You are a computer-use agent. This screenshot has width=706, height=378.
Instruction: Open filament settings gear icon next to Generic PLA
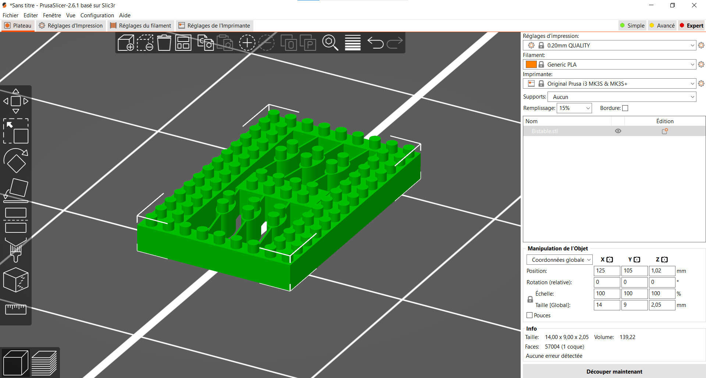[701, 64]
